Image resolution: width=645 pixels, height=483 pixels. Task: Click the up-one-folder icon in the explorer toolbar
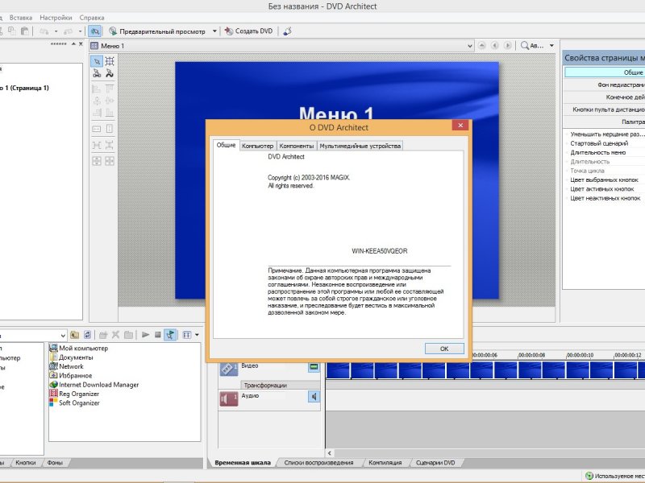point(74,335)
